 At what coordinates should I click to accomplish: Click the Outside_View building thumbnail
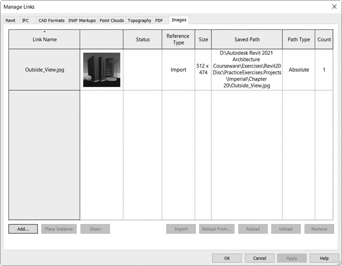click(102, 70)
